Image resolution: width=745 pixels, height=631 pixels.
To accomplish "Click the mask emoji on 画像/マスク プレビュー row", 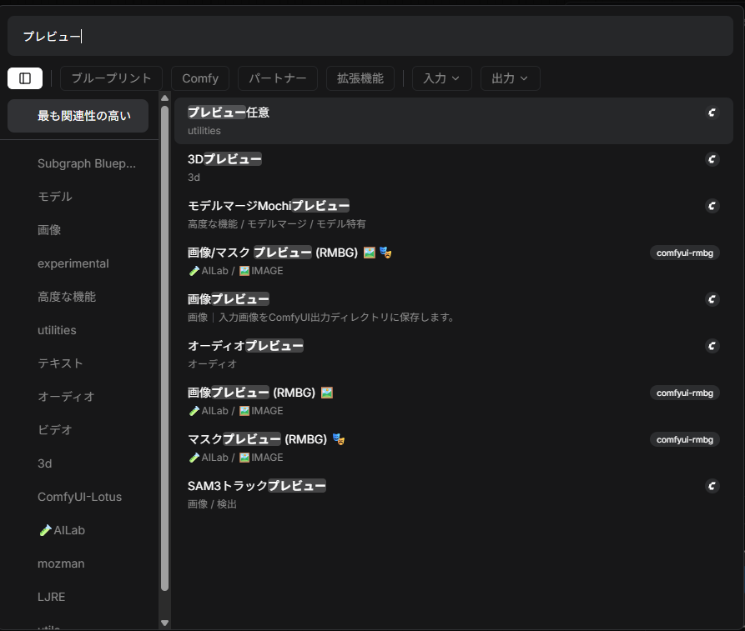I will tap(385, 253).
